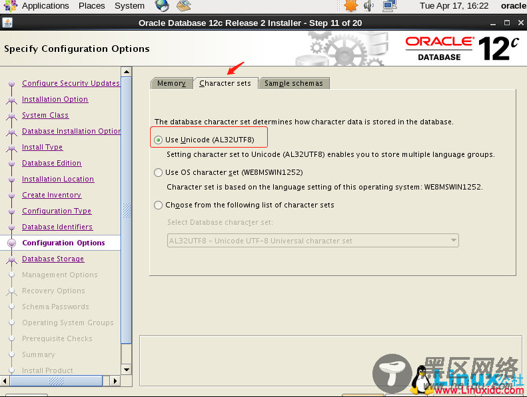Click the oracle user name in top panel
Image resolution: width=527 pixels, height=397 pixels.
point(514,6)
